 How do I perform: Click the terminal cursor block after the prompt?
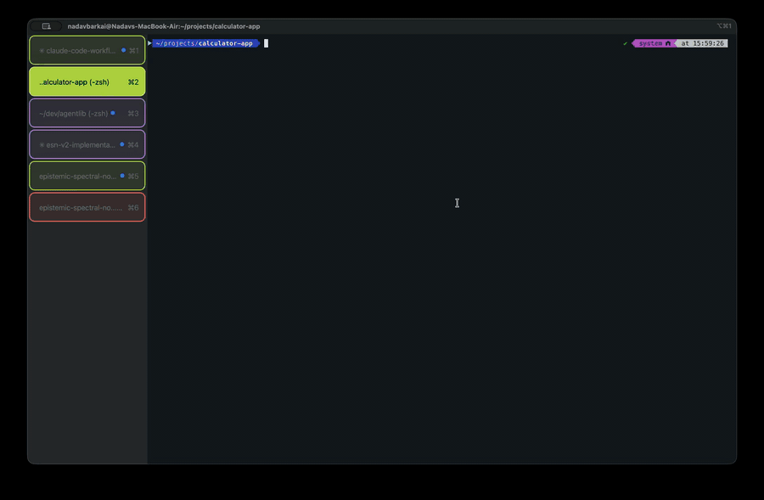click(x=266, y=43)
